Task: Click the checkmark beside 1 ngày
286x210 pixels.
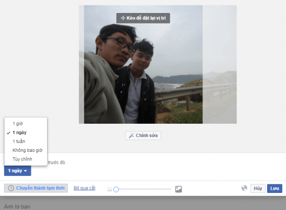Action: tap(8, 132)
